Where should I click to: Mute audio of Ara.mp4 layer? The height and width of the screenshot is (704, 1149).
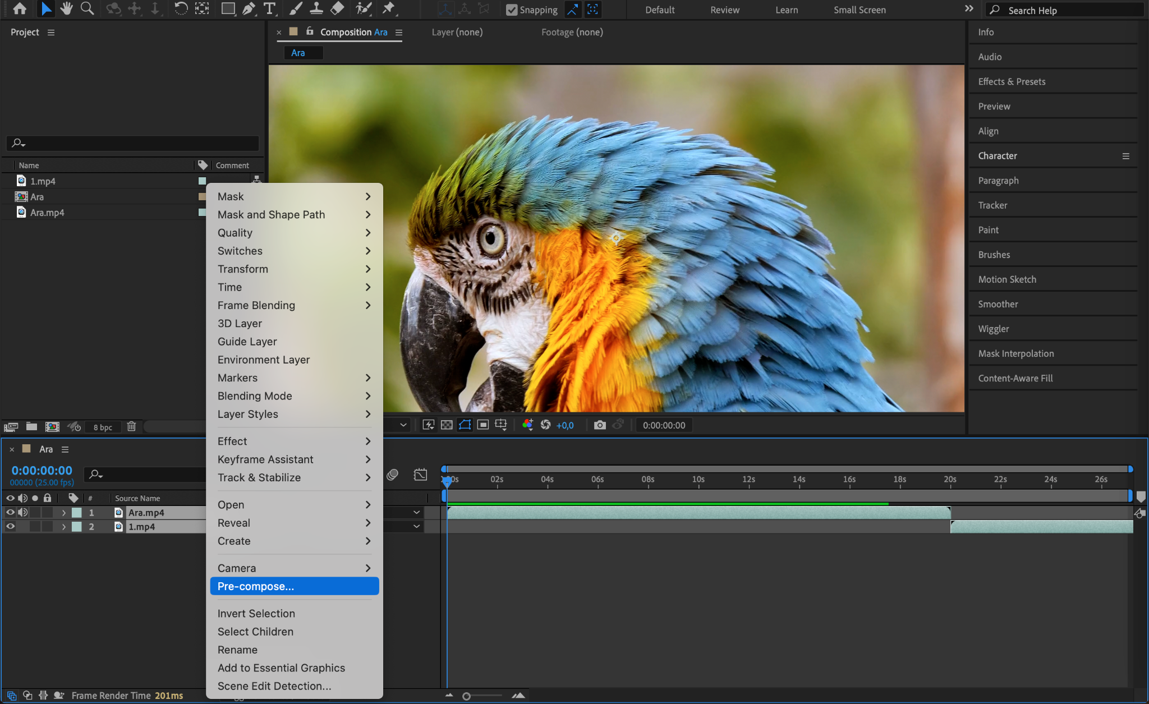pos(22,512)
